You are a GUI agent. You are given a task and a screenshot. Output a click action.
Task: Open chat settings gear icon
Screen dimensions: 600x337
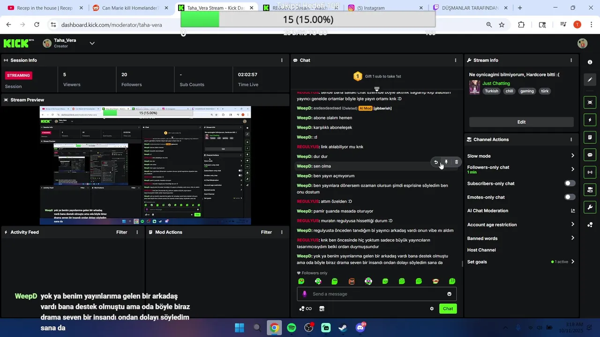tap(432, 309)
